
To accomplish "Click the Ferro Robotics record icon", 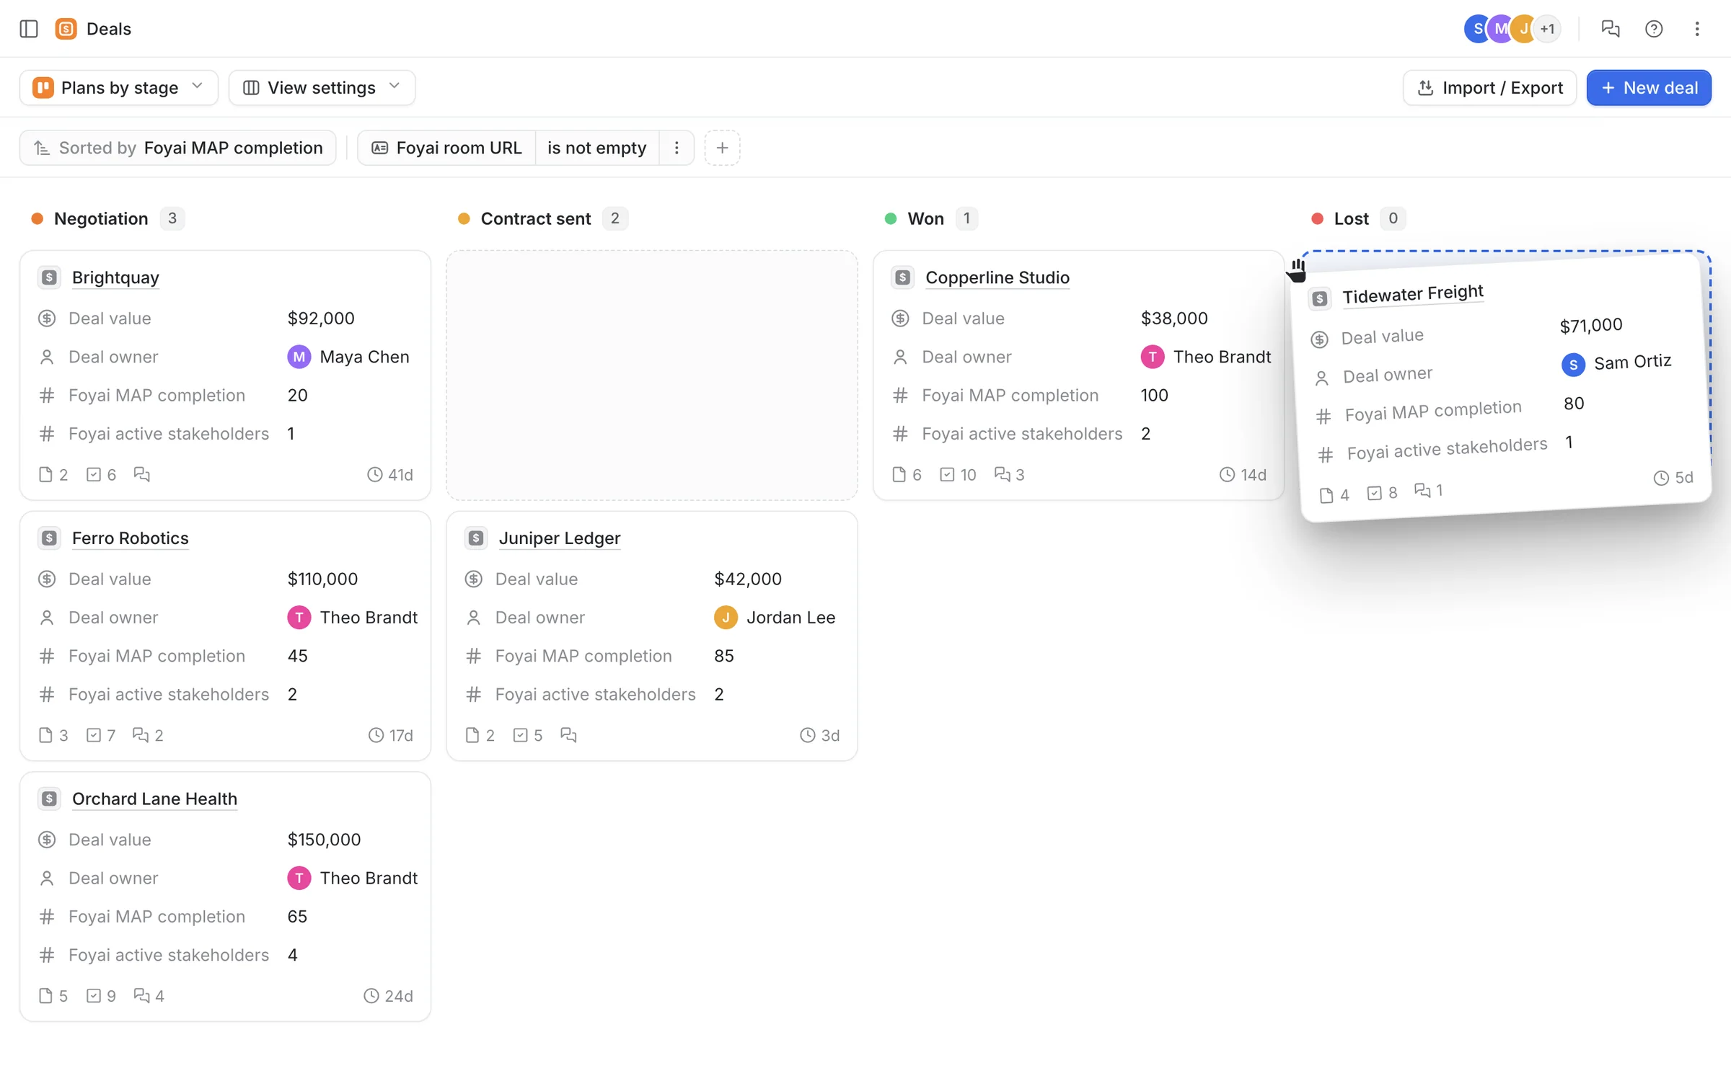I will click(49, 538).
